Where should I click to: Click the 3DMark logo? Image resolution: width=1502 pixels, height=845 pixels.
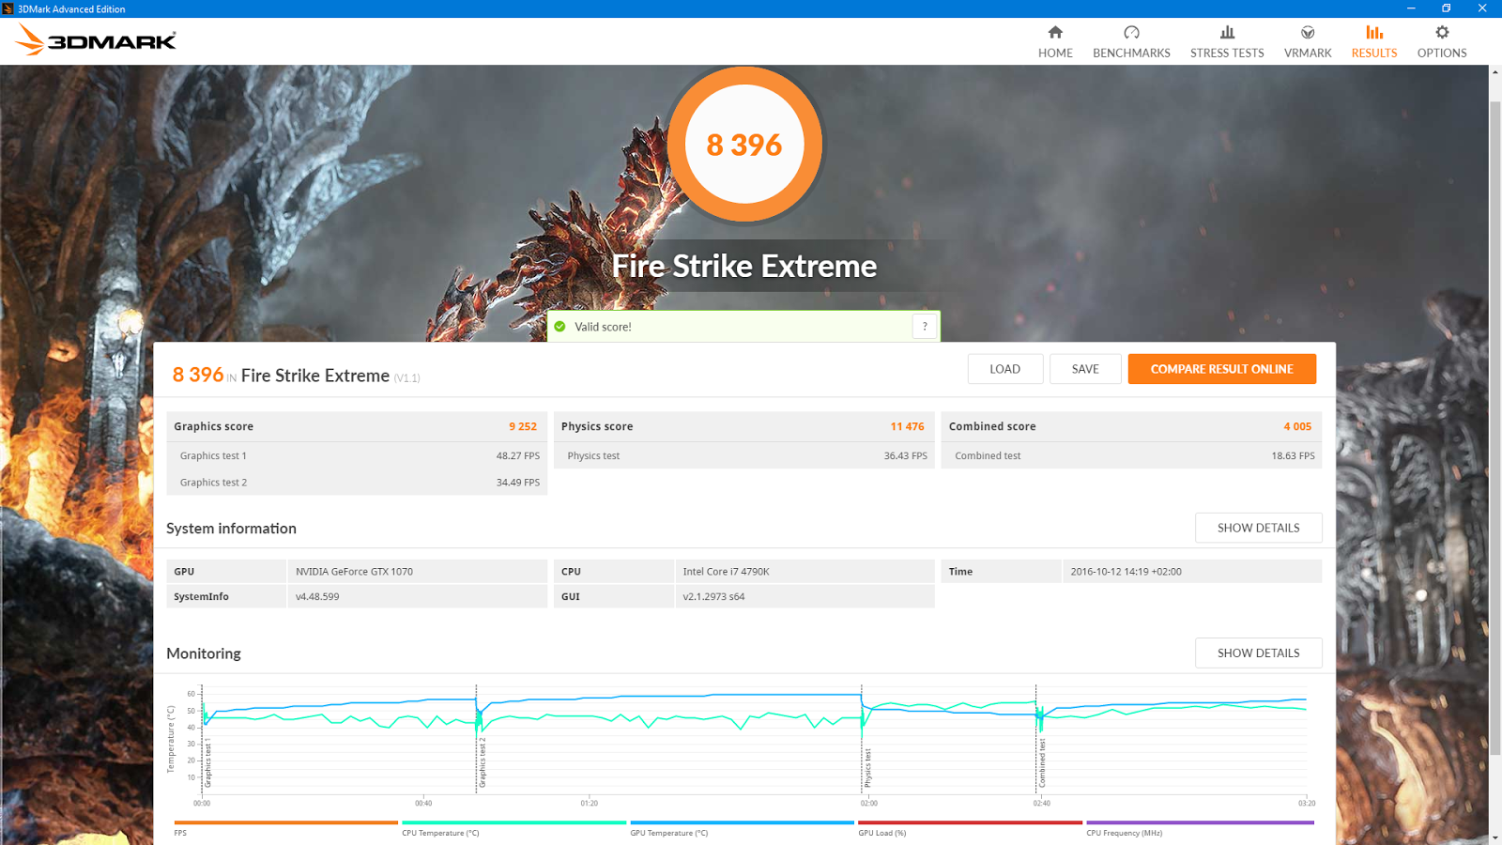pos(96,40)
